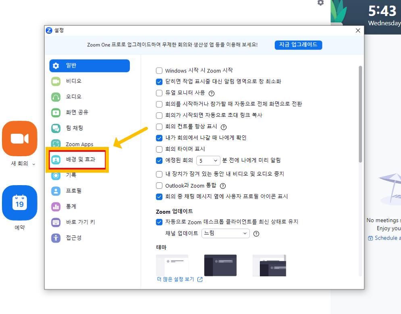The width and height of the screenshot is (401, 314).
Task: Open 기록 settings tab
Action: coord(89,176)
